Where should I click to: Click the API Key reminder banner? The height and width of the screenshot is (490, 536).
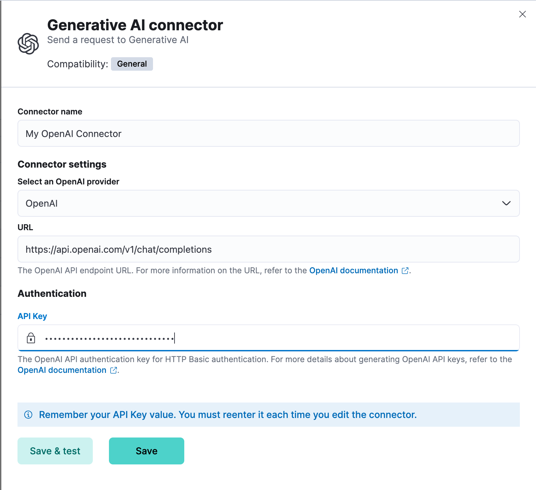268,415
